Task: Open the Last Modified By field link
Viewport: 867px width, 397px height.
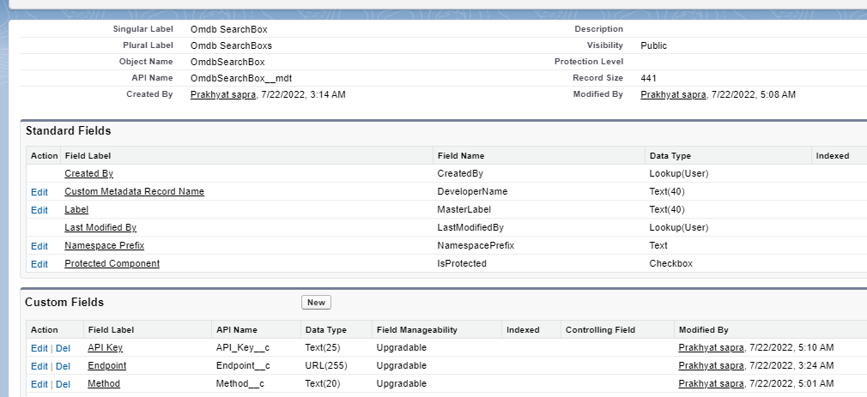Action: click(100, 227)
